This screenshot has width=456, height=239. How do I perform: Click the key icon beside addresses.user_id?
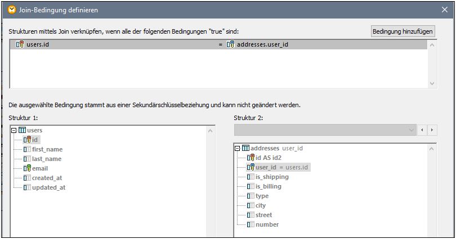tap(230, 44)
